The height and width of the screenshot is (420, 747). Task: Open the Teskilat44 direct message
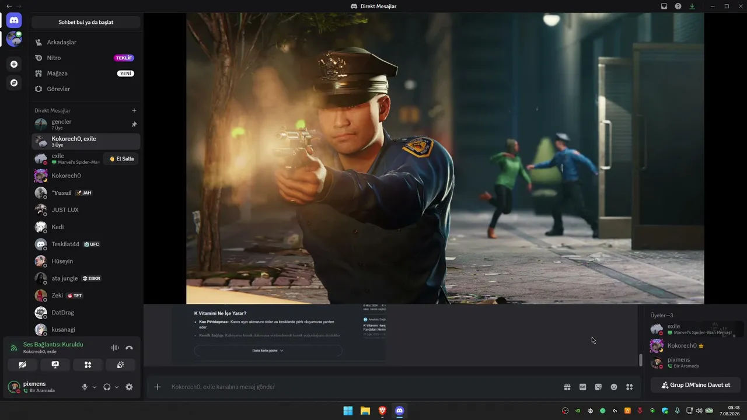coord(86,244)
